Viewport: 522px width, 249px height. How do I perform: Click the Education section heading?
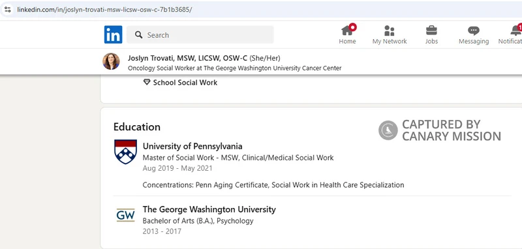(x=137, y=126)
